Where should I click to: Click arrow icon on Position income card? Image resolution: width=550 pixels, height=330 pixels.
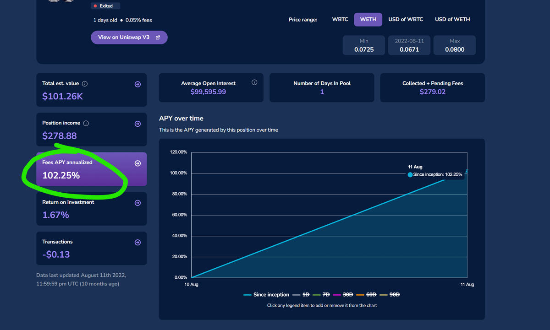pyautogui.click(x=137, y=124)
